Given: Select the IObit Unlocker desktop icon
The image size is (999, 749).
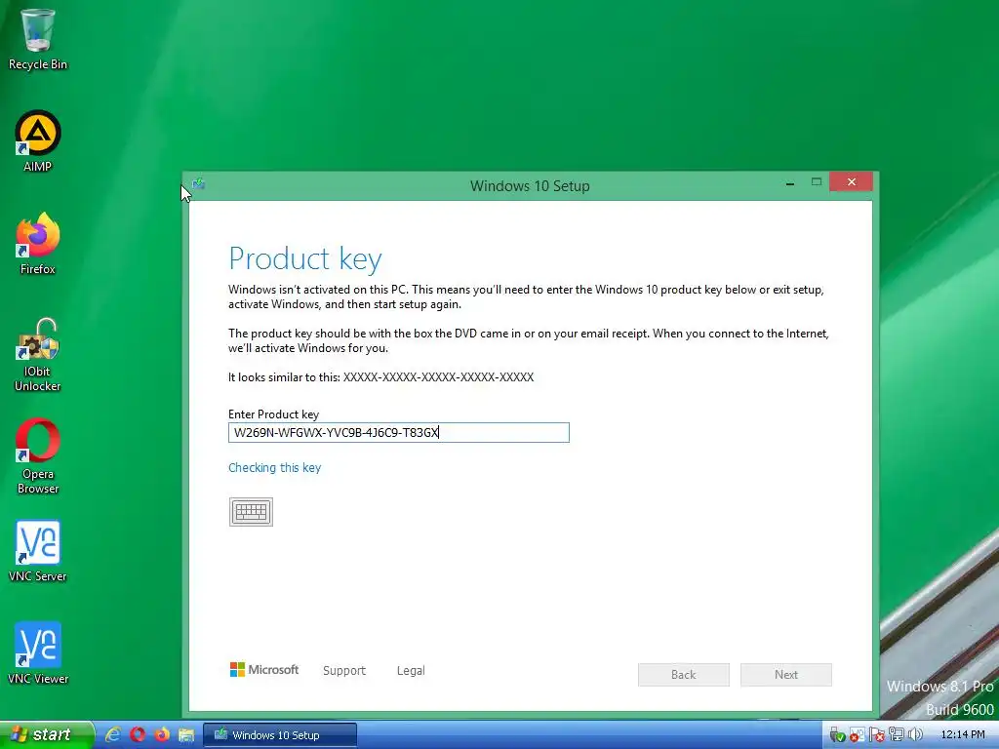Looking at the screenshot, I should tap(38, 355).
